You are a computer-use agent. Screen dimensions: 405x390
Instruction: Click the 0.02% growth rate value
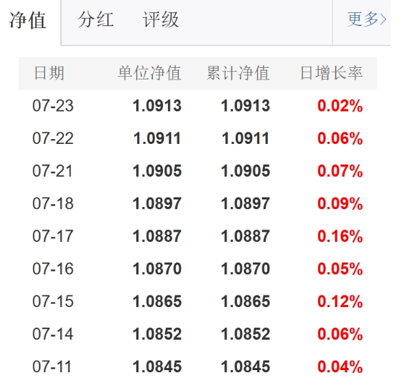[340, 106]
